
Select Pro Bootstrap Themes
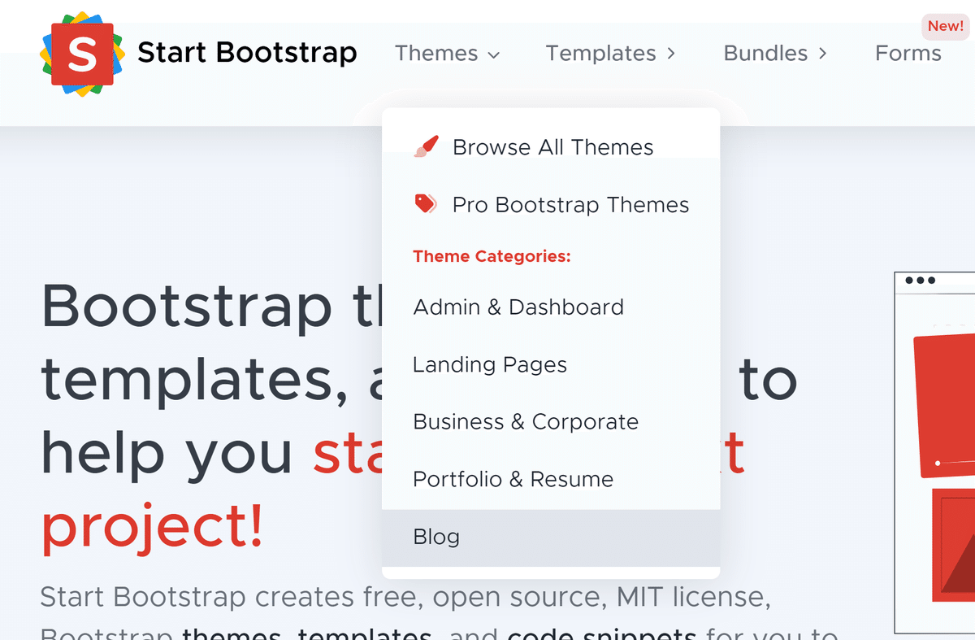click(551, 205)
